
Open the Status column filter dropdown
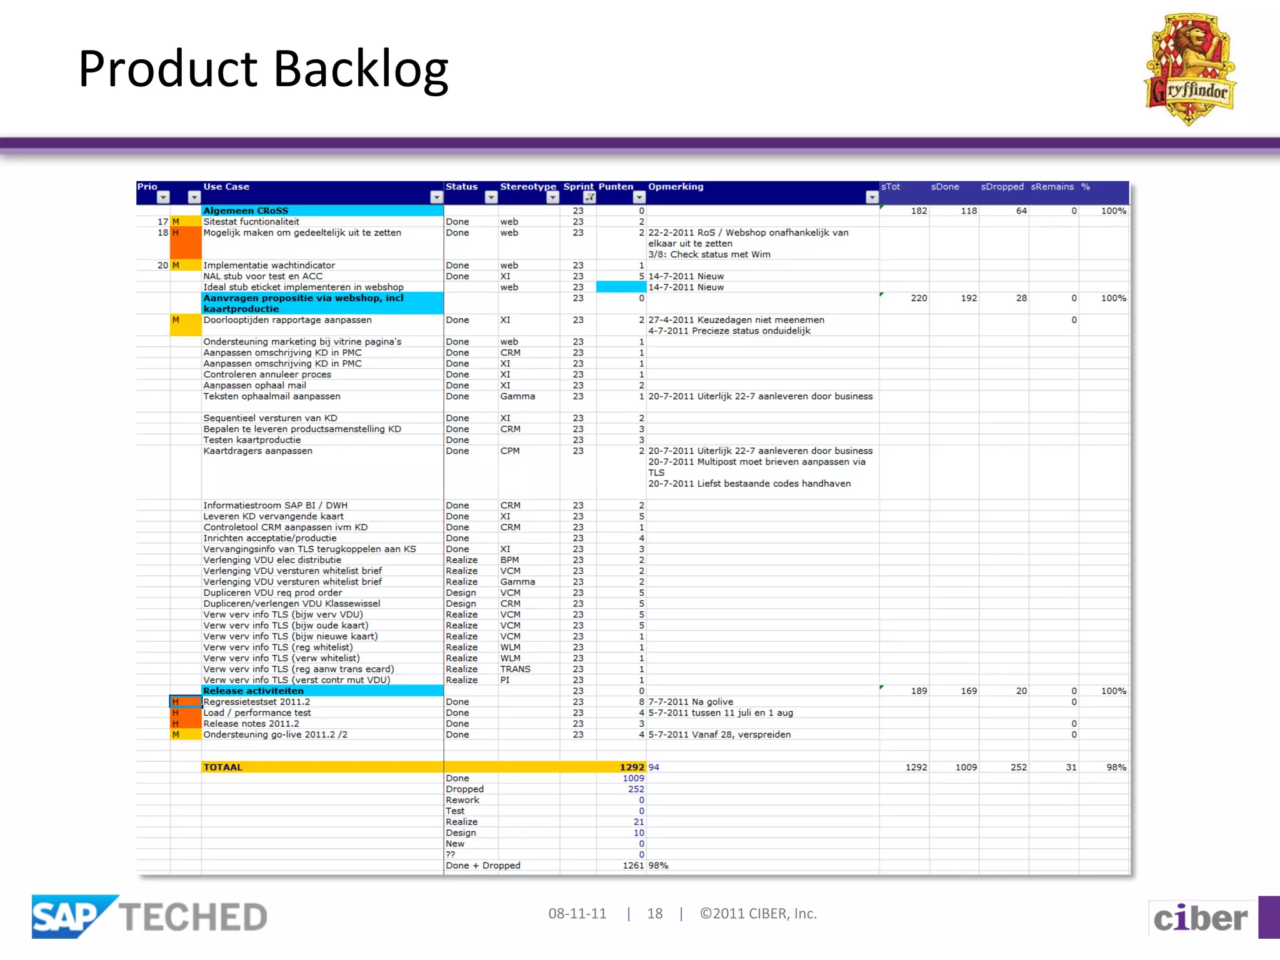491,197
